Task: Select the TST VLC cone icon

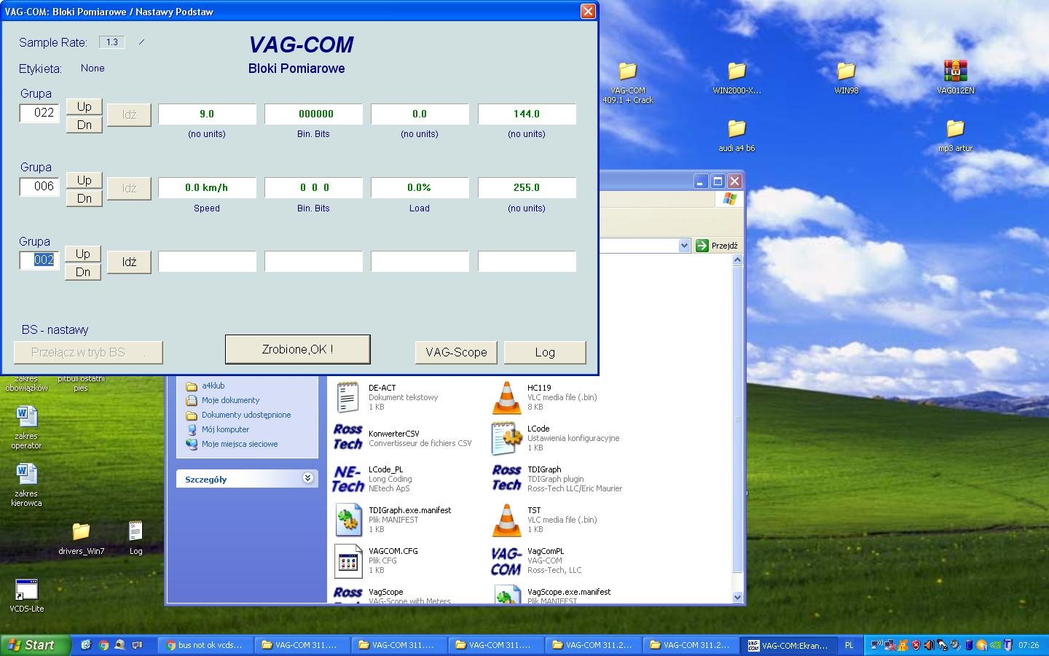Action: click(x=506, y=520)
